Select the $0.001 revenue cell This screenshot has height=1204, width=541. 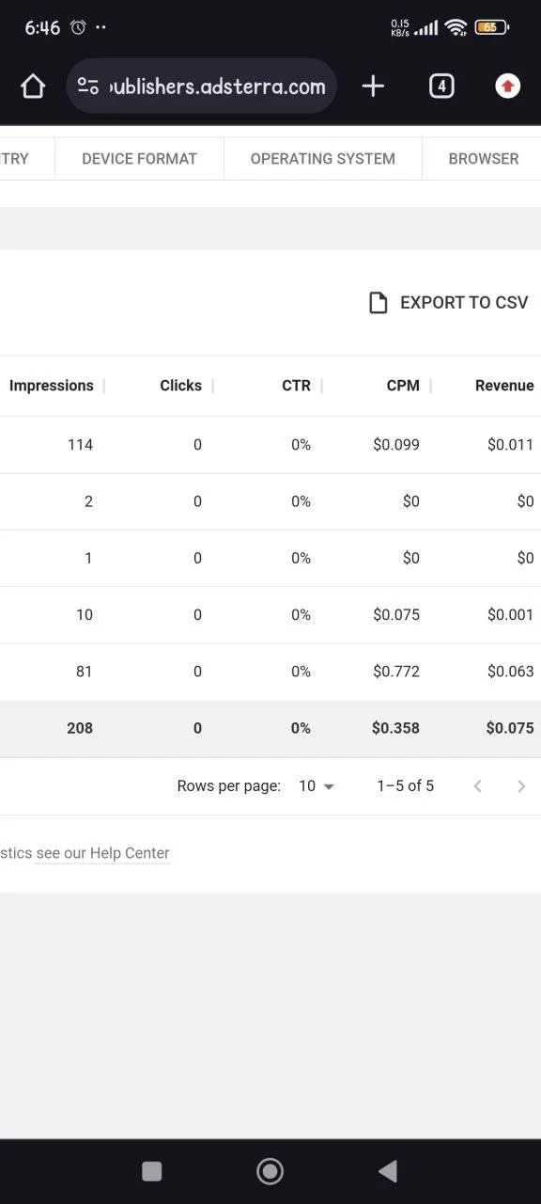(510, 614)
